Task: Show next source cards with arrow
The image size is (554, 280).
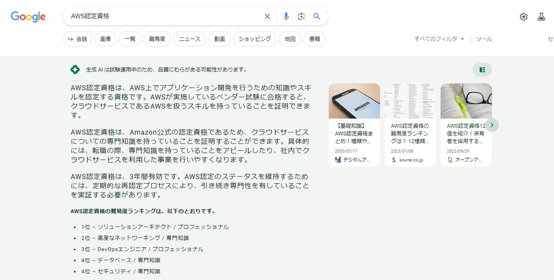Action: [492, 125]
